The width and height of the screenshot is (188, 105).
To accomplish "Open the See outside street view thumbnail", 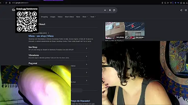I will point(135,35).
